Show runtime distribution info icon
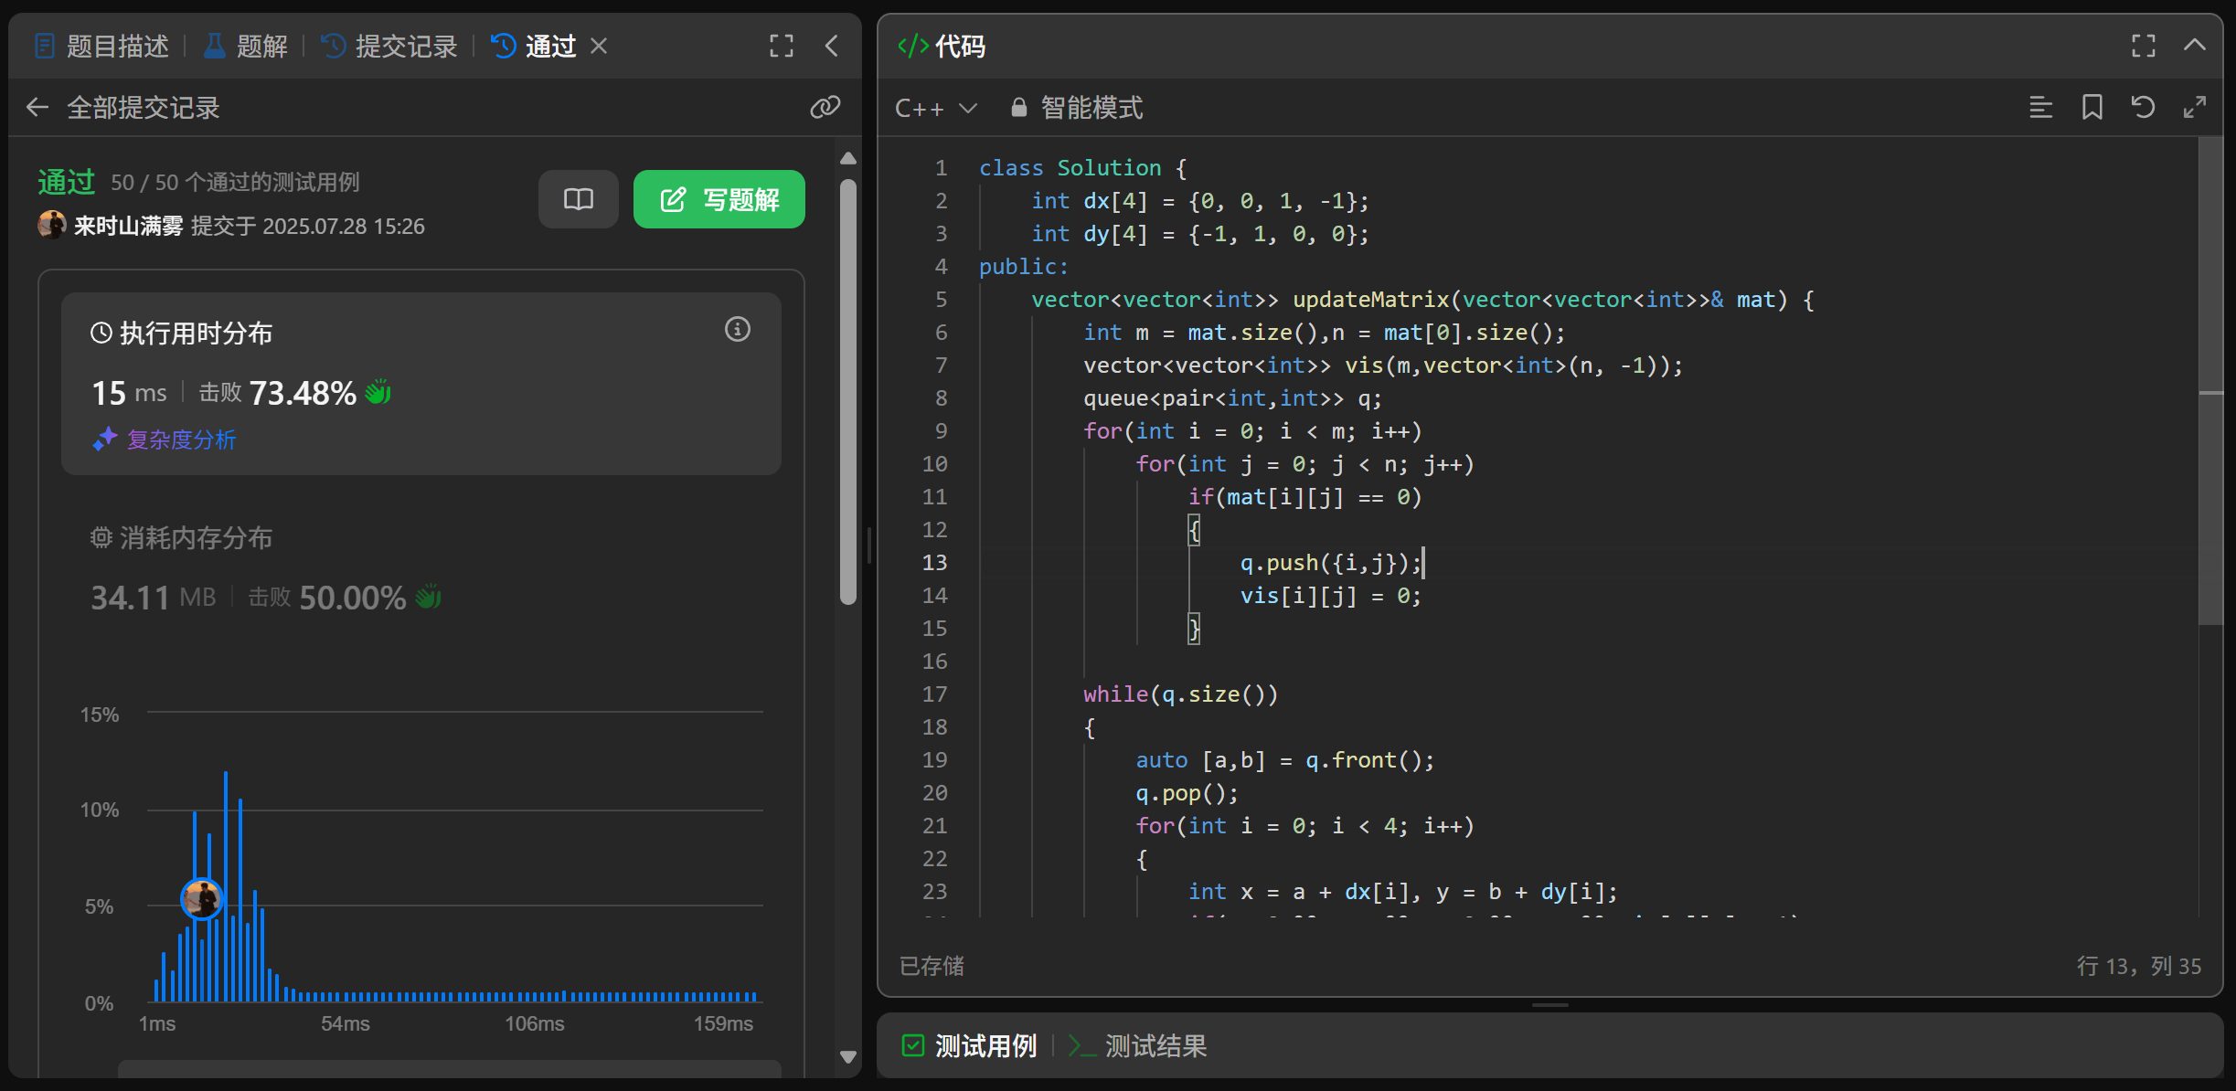Image resolution: width=2236 pixels, height=1091 pixels. tap(738, 329)
